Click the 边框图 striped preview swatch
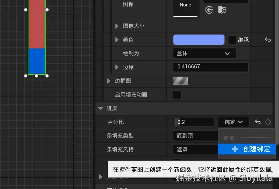Viewport: 279px width, 189px height. pyautogui.click(x=180, y=81)
